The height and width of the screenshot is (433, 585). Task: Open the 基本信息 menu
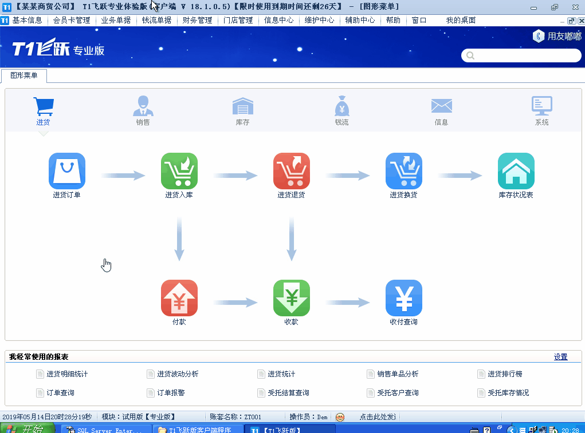point(28,20)
